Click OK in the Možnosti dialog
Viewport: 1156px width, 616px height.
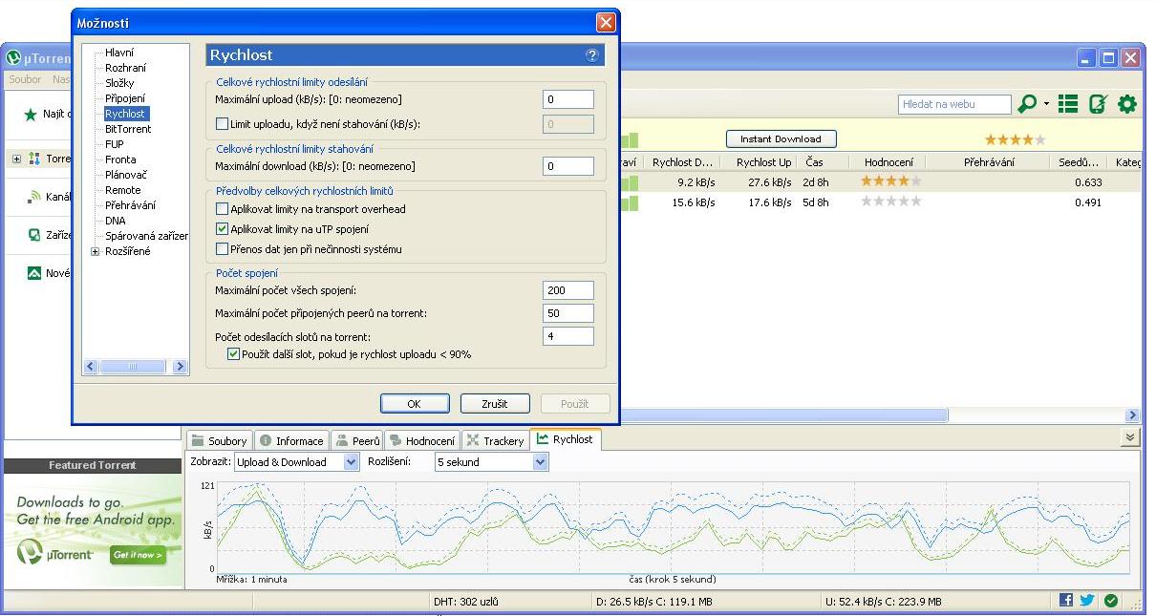pos(415,404)
